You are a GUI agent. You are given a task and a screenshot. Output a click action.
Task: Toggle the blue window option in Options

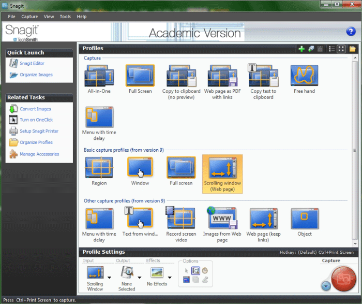click(186, 280)
